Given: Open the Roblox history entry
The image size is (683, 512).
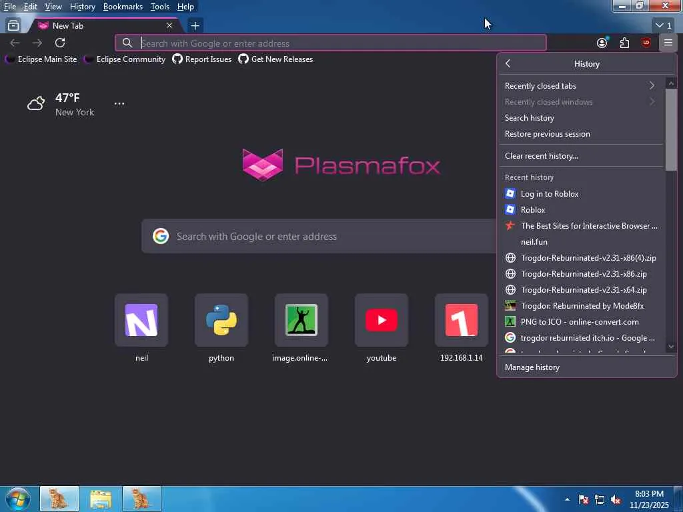Looking at the screenshot, I should (580, 210).
